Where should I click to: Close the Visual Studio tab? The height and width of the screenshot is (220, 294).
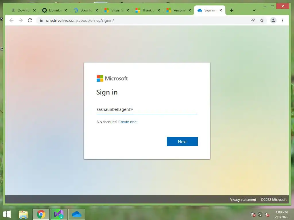click(x=128, y=10)
